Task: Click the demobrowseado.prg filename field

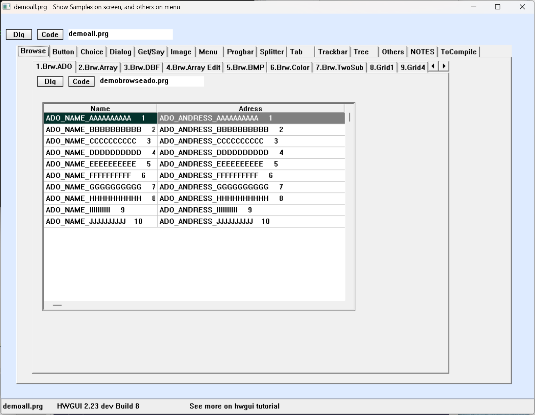Action: (x=152, y=81)
